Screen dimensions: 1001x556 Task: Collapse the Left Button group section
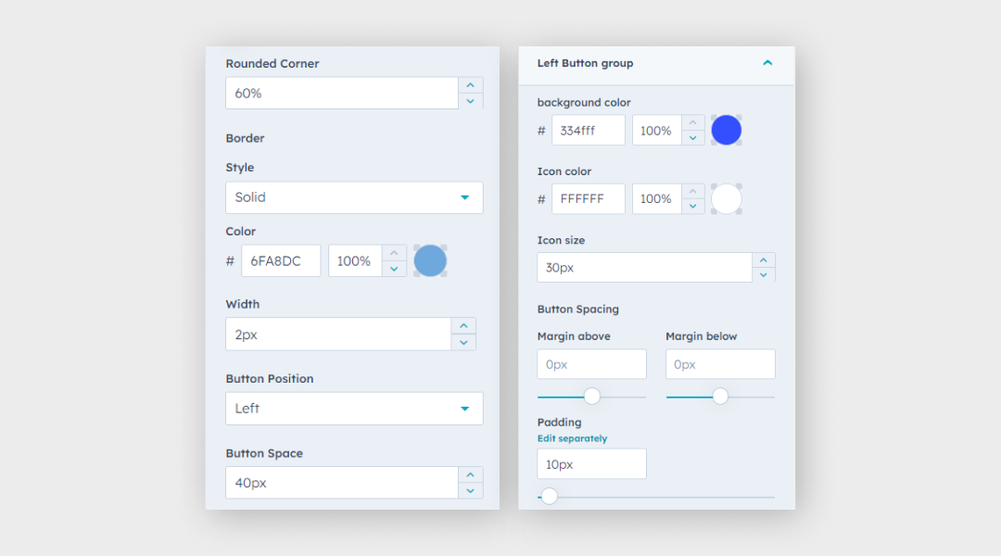pyautogui.click(x=767, y=63)
